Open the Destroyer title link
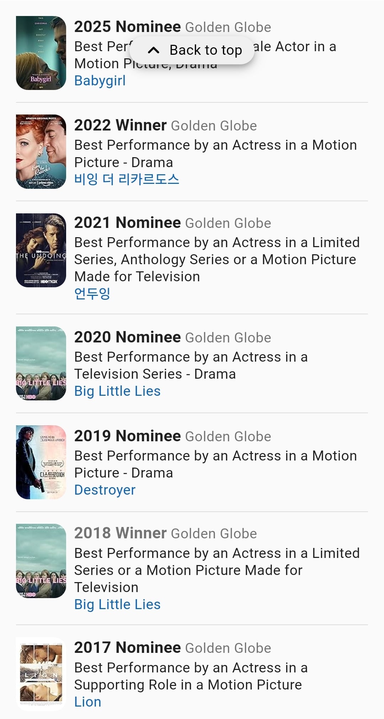The width and height of the screenshot is (384, 719). click(105, 490)
